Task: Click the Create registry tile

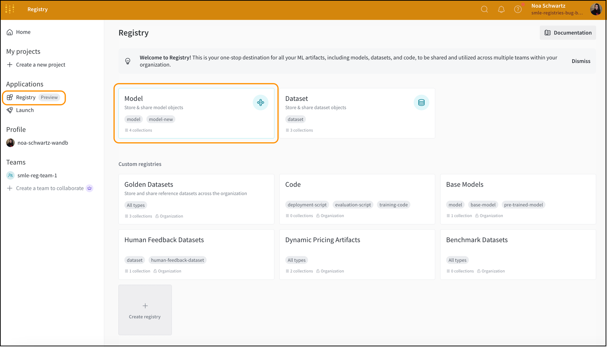Action: pyautogui.click(x=145, y=310)
